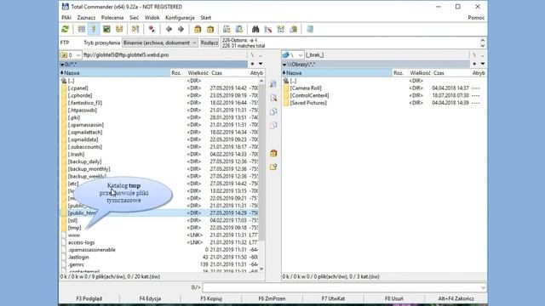Click the Rozłącz disconnect button
The height and width of the screenshot is (306, 545).
[209, 42]
